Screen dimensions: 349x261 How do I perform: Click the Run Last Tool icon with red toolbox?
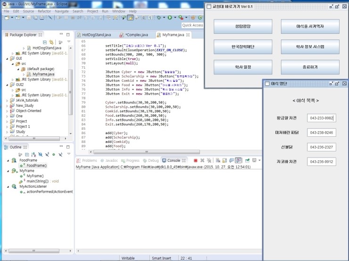[x=181, y=17]
